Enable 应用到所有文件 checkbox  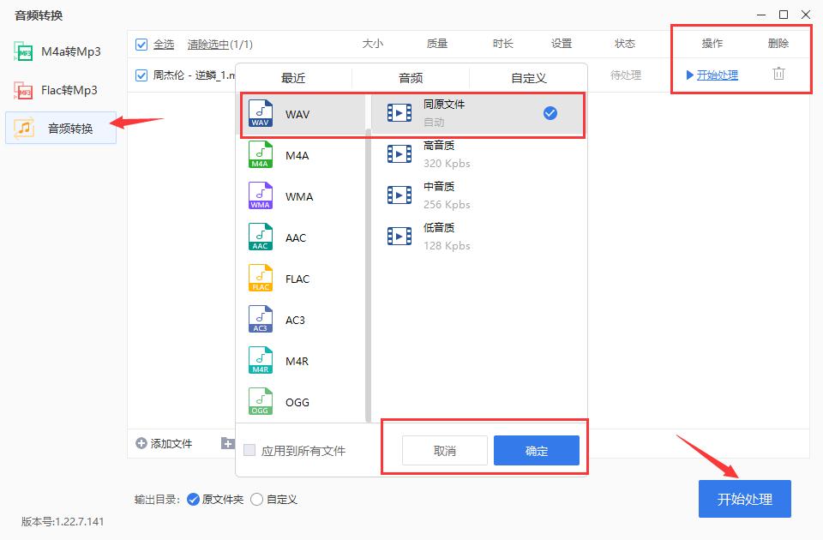(x=248, y=449)
